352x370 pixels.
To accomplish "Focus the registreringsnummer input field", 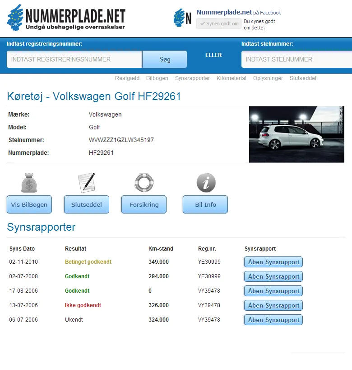I will pos(74,59).
